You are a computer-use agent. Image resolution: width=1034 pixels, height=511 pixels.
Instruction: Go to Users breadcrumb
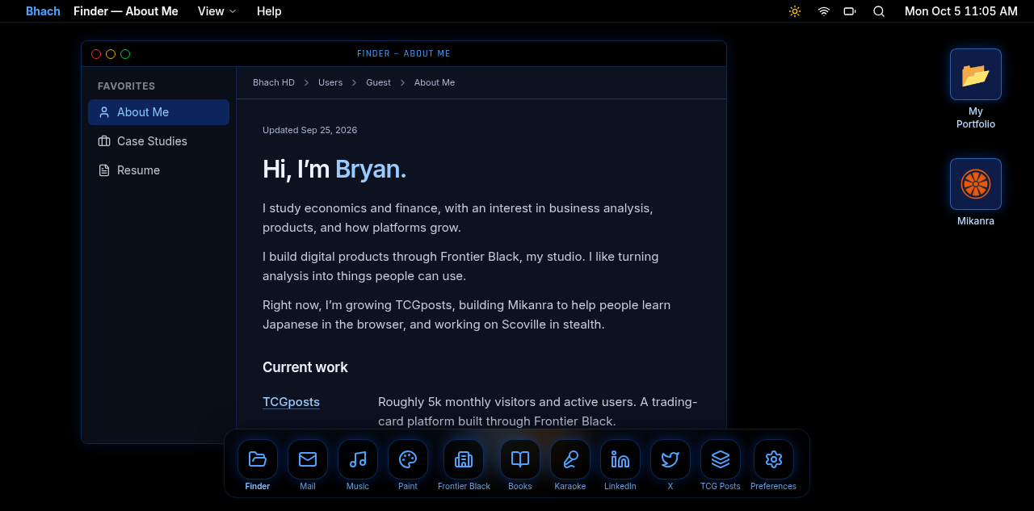330,82
